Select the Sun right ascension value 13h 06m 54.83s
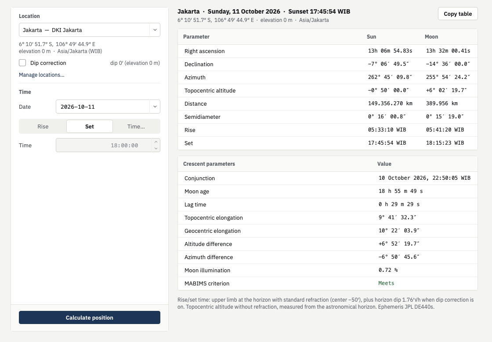492x342 pixels. (x=390, y=51)
